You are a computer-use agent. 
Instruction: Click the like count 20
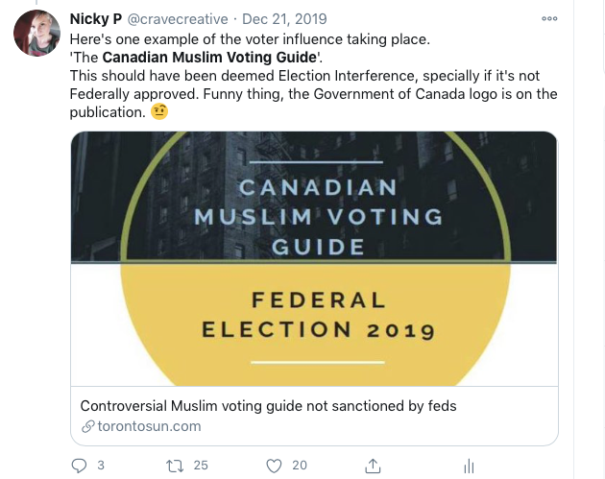click(x=300, y=466)
